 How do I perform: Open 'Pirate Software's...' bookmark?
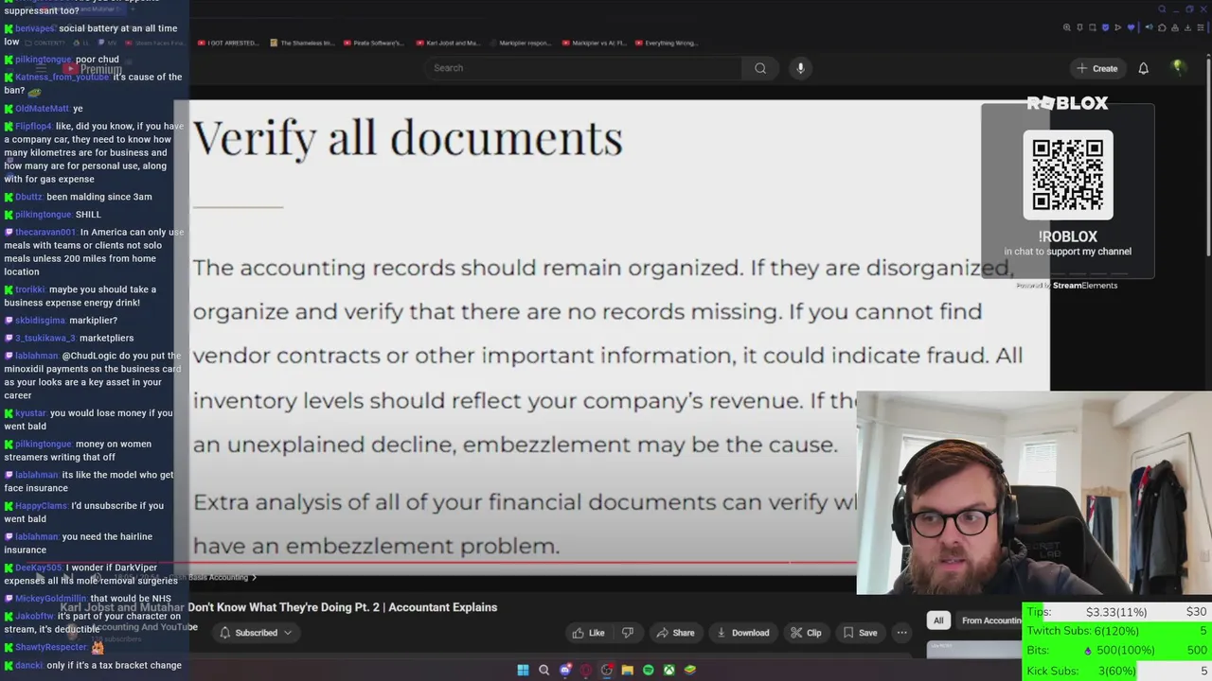373,43
